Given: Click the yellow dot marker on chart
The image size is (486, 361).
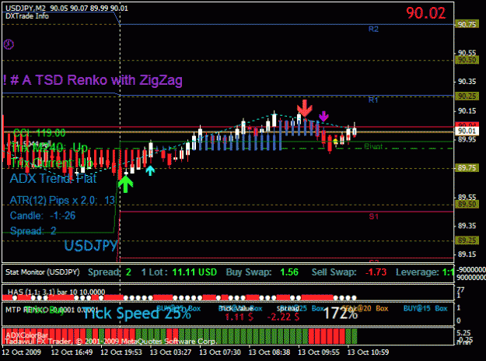Looking at the screenshot, I should coord(335,142).
